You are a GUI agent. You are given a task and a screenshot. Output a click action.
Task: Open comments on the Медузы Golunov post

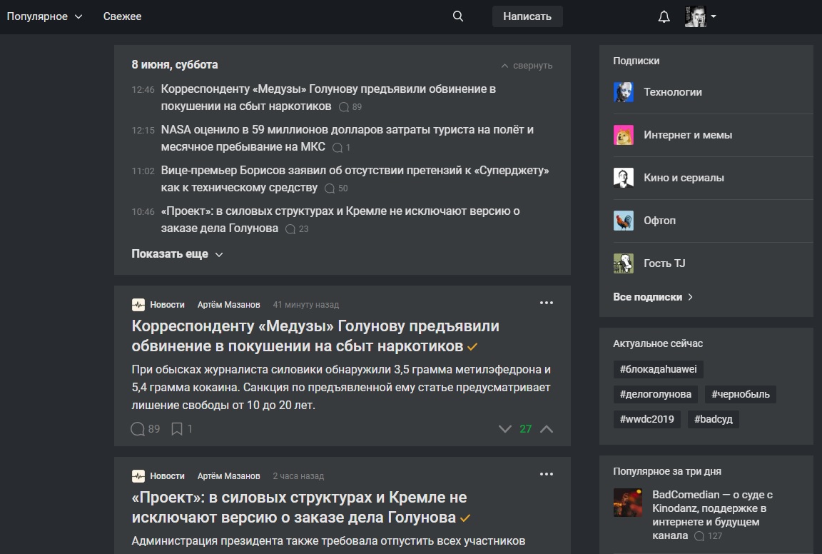point(137,429)
